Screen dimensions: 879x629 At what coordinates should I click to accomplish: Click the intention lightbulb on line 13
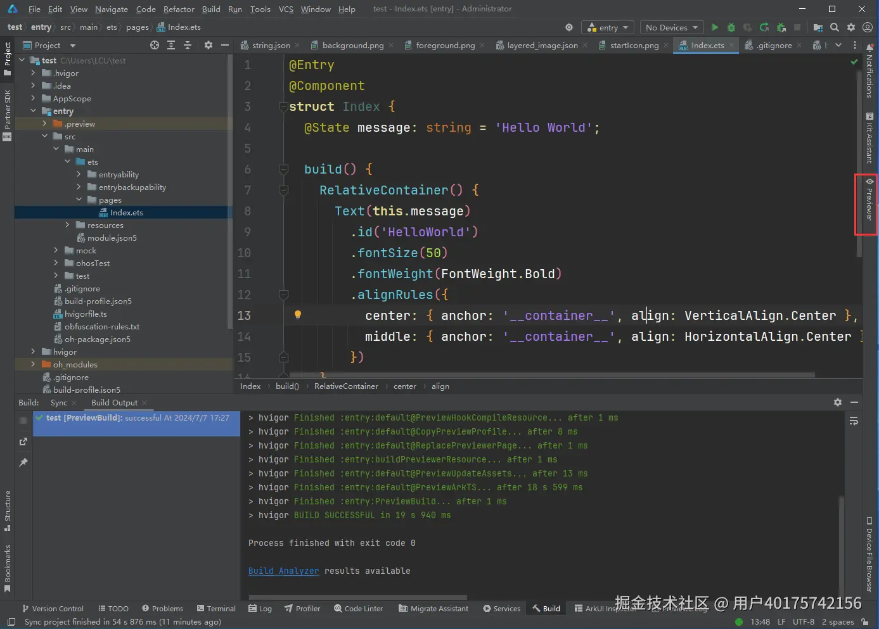297,315
